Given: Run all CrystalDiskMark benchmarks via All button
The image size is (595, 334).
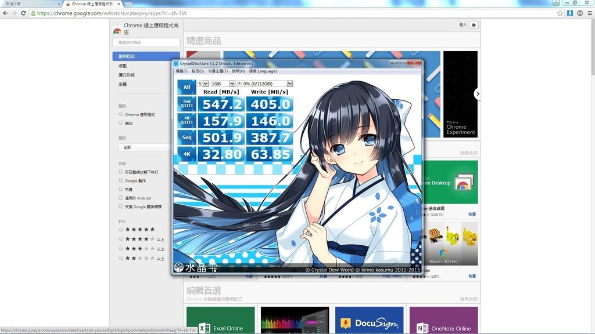Looking at the screenshot, I should (187, 87).
